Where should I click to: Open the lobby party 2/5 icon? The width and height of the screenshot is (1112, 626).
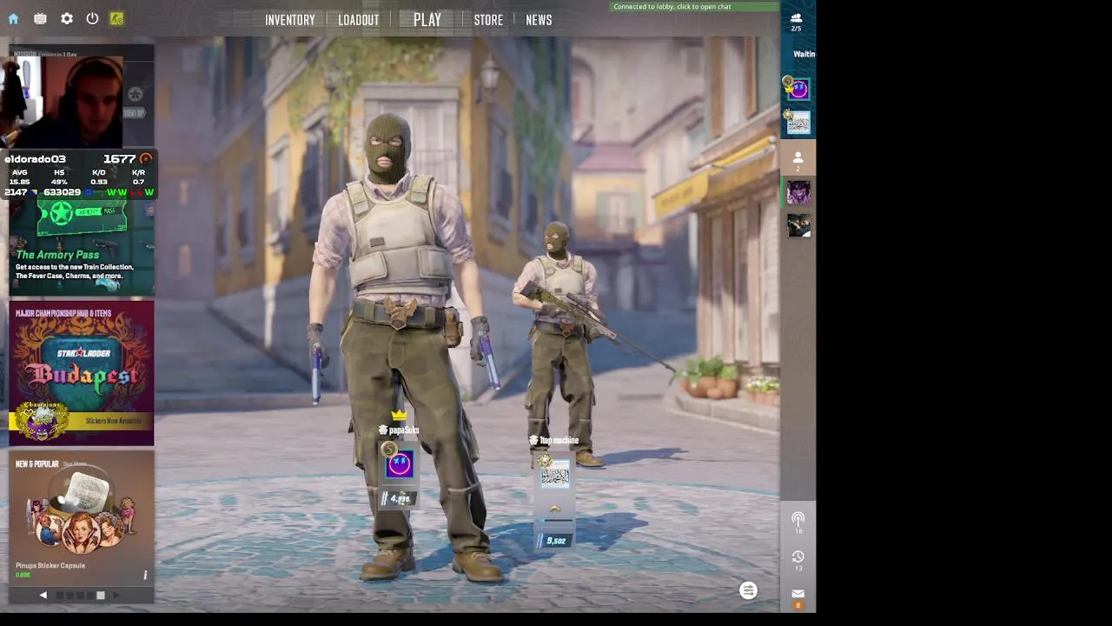tap(797, 22)
